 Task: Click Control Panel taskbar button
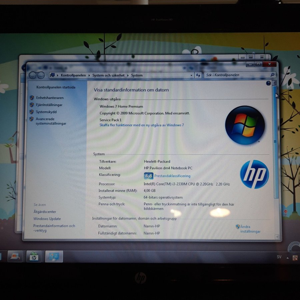coord(54,256)
